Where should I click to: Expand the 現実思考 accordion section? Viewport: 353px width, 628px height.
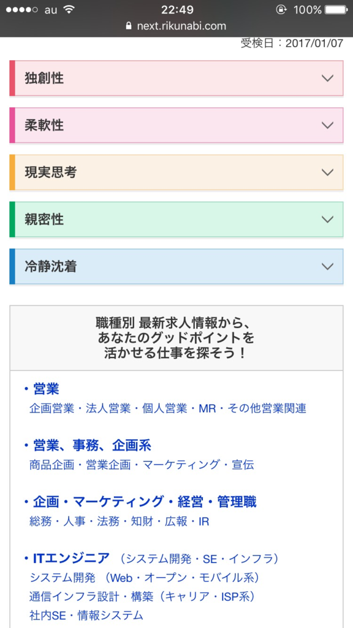pyautogui.click(x=176, y=173)
